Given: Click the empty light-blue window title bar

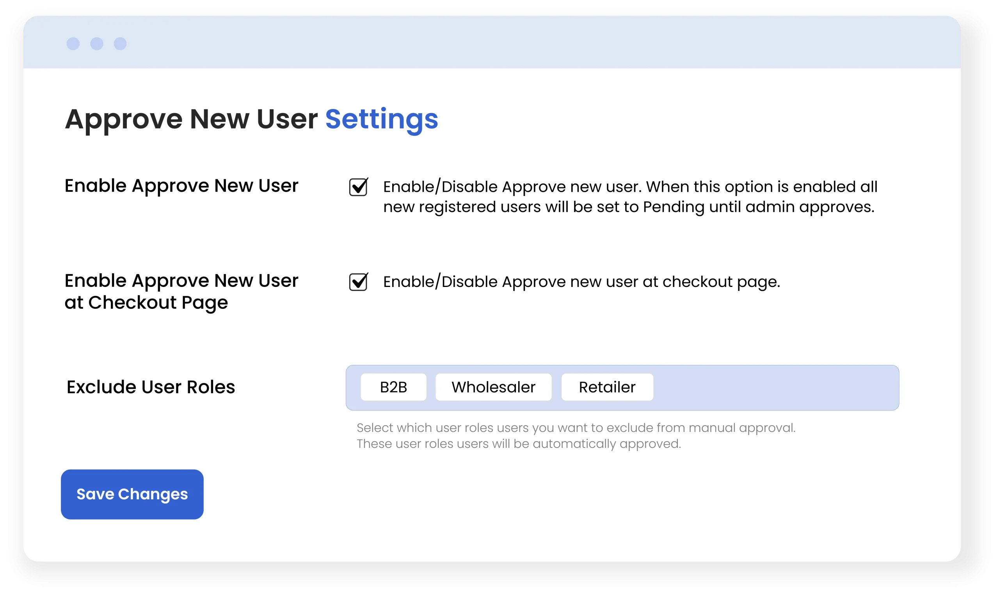Looking at the screenshot, I should (521, 43).
